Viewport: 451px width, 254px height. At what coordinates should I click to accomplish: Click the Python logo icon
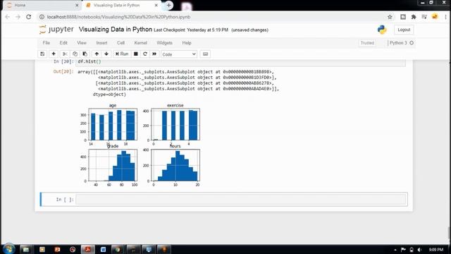pyautogui.click(x=382, y=30)
